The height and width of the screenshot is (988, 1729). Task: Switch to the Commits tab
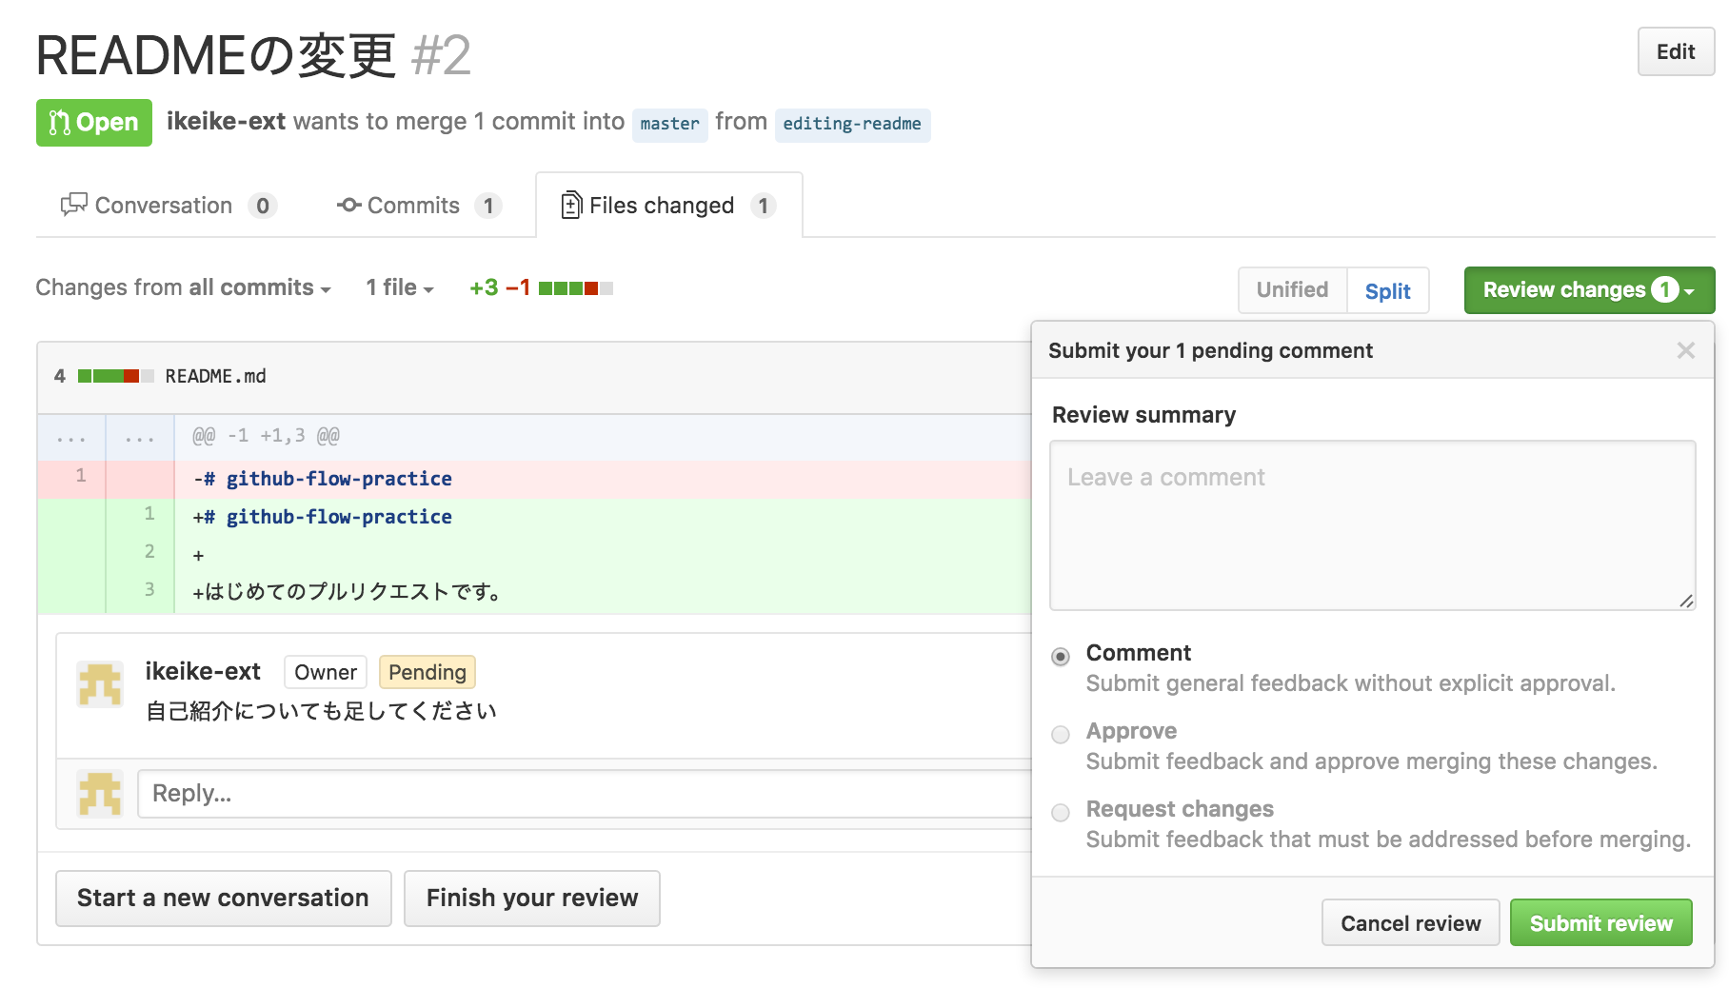pos(419,206)
